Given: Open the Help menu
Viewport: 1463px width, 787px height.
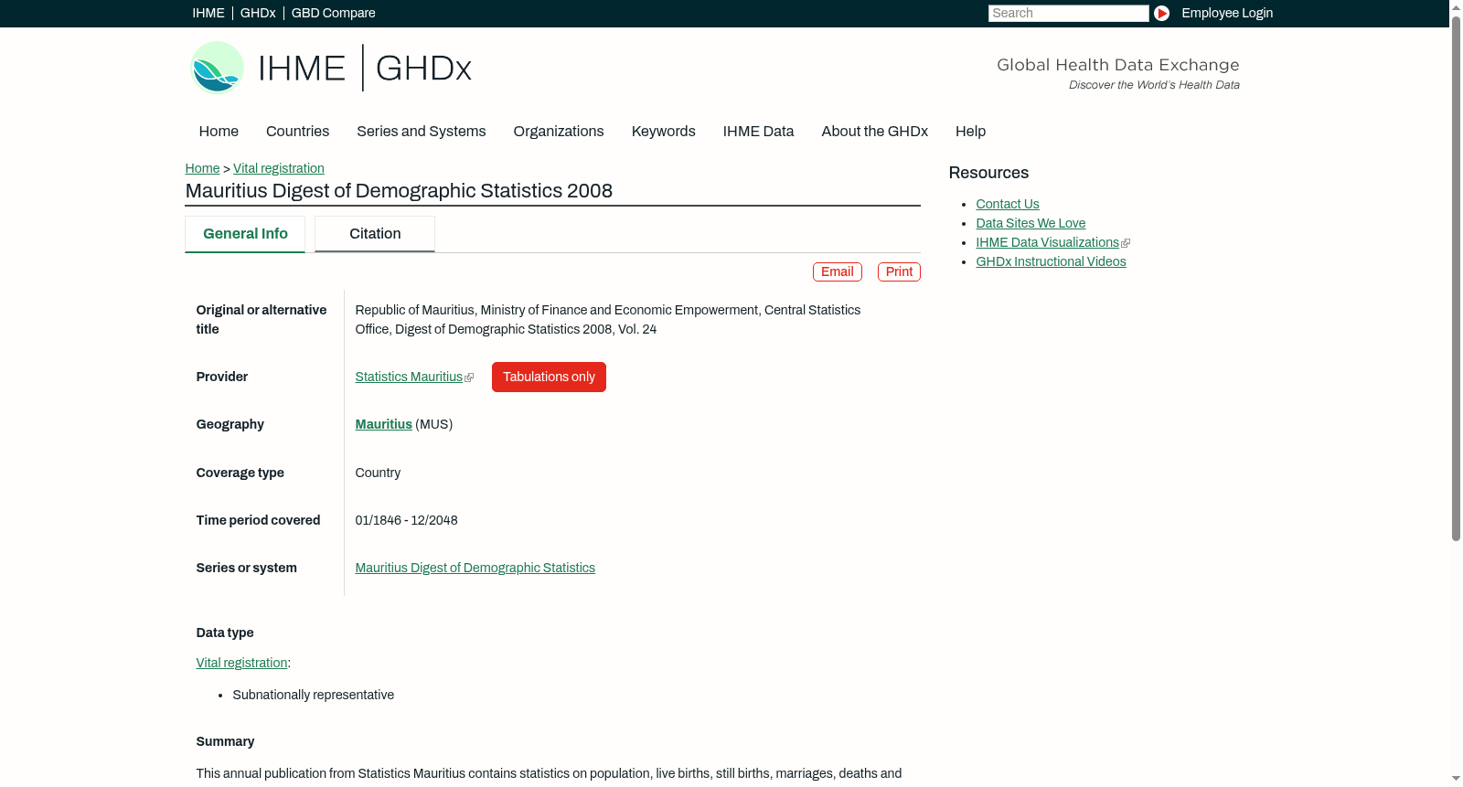Looking at the screenshot, I should [970, 132].
